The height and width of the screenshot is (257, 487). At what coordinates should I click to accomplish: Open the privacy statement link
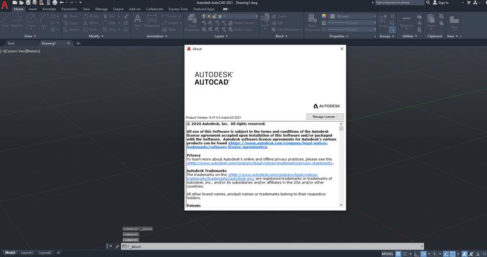[260, 163]
